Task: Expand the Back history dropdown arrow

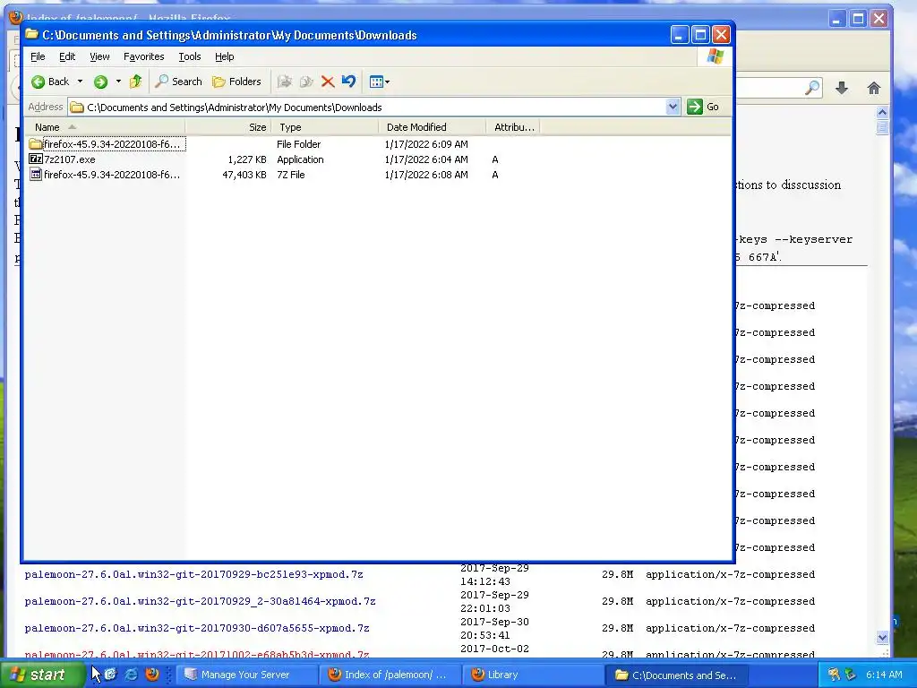Action: point(80,82)
